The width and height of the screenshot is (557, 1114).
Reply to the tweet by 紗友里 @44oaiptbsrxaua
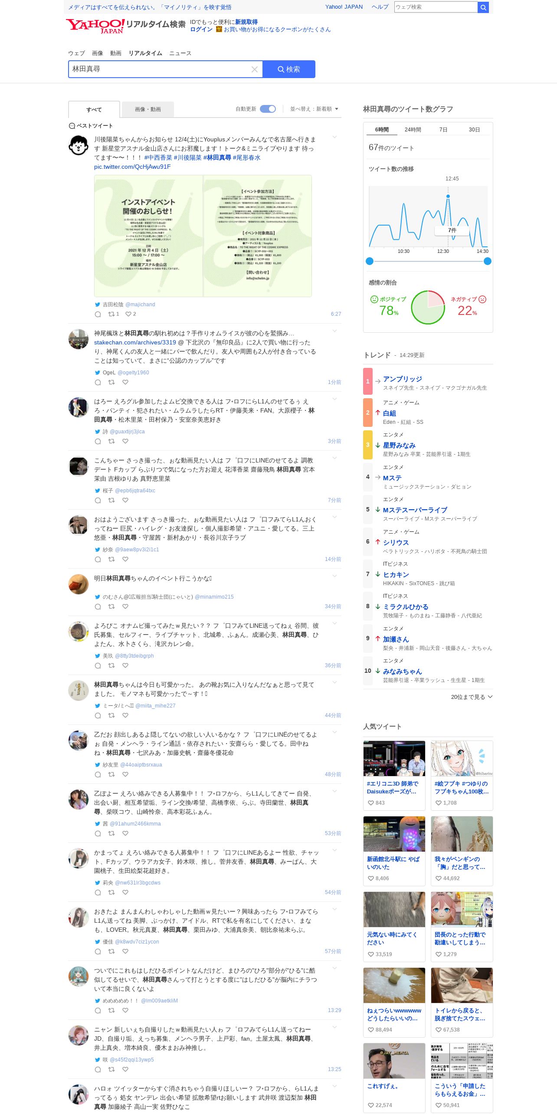98,774
